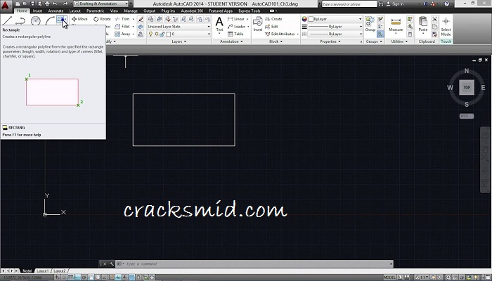Click layer 0 color swatch
The image size is (492, 281).
click(168, 34)
